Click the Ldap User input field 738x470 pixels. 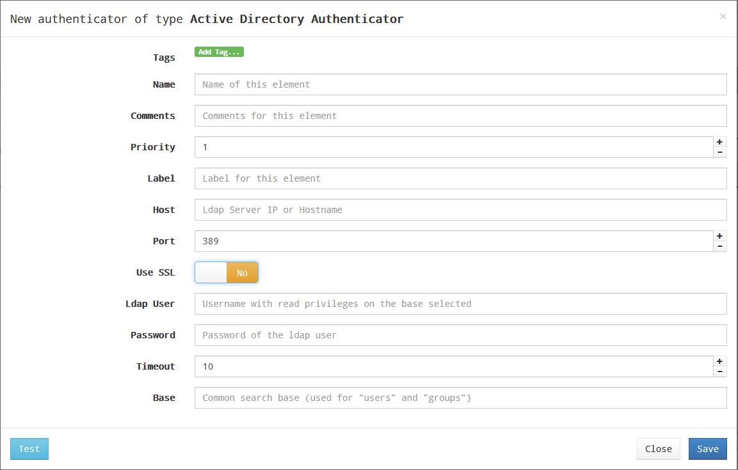[460, 304]
